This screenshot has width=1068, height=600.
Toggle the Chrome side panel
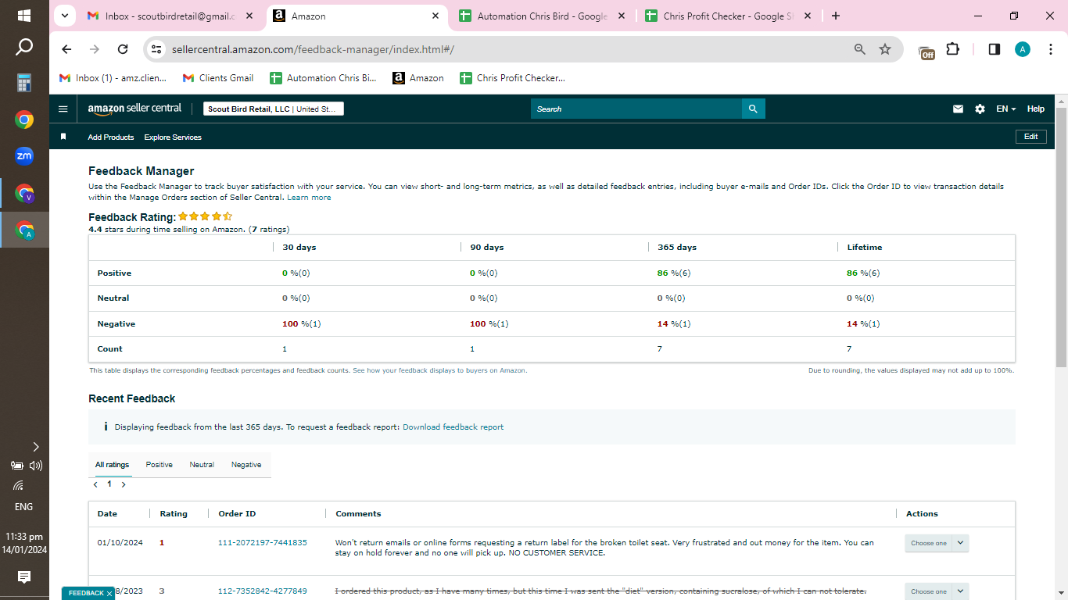[x=995, y=49]
